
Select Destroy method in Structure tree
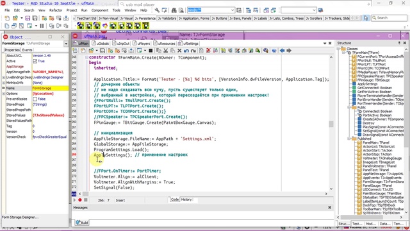click(368, 123)
